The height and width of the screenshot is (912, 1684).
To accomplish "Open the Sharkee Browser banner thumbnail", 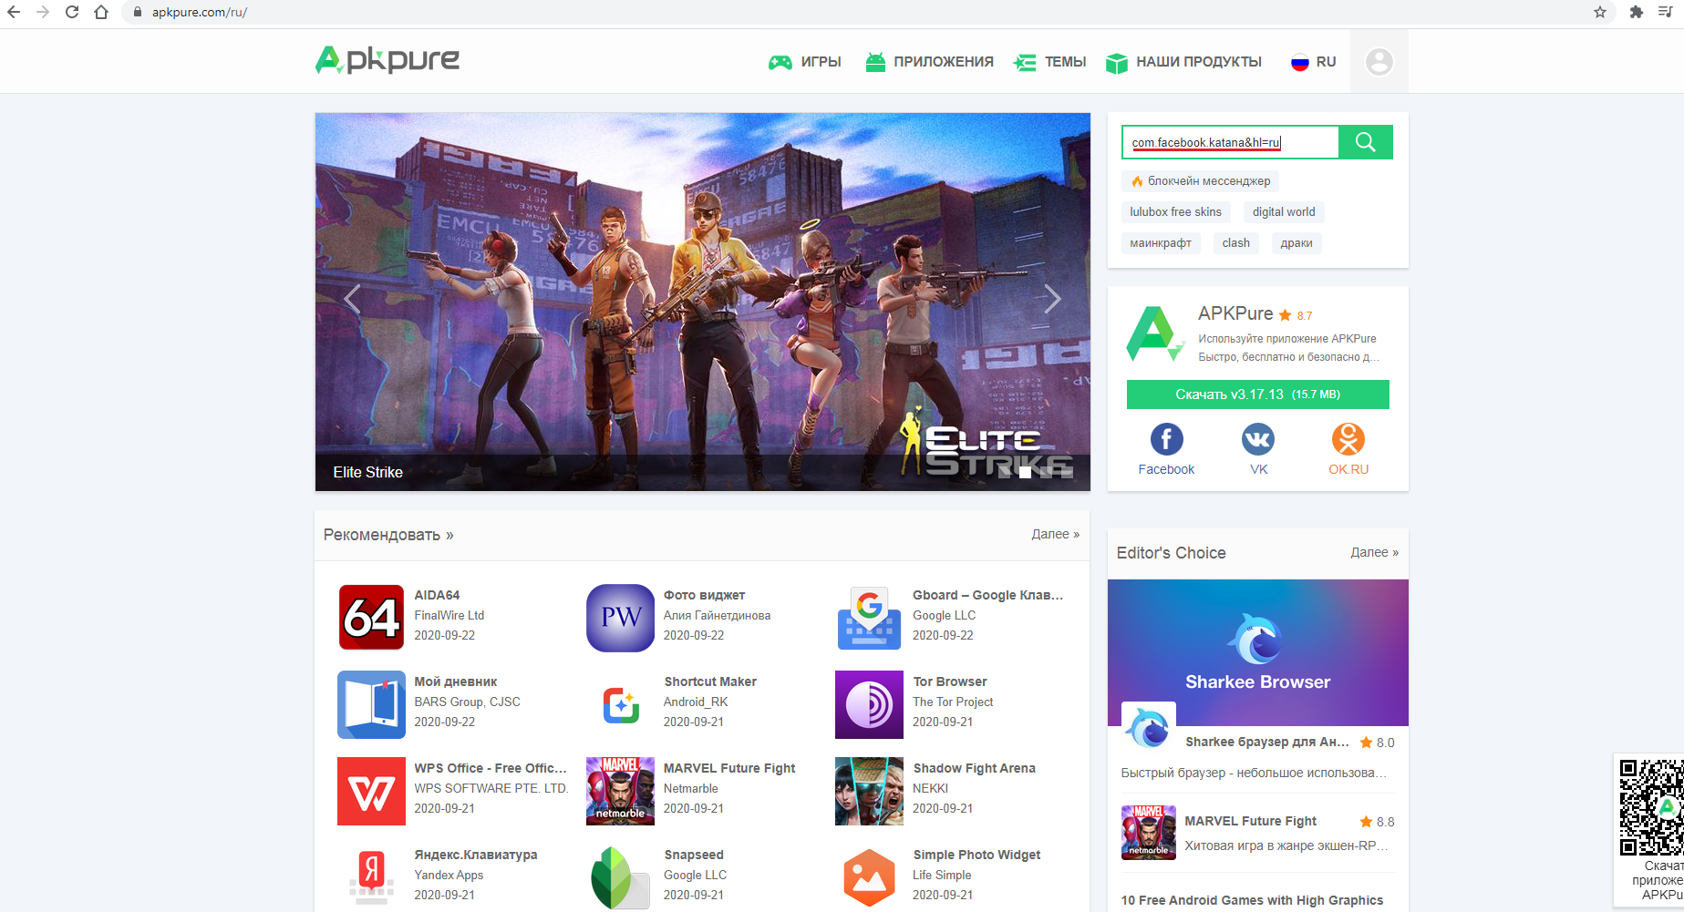I will (1257, 652).
